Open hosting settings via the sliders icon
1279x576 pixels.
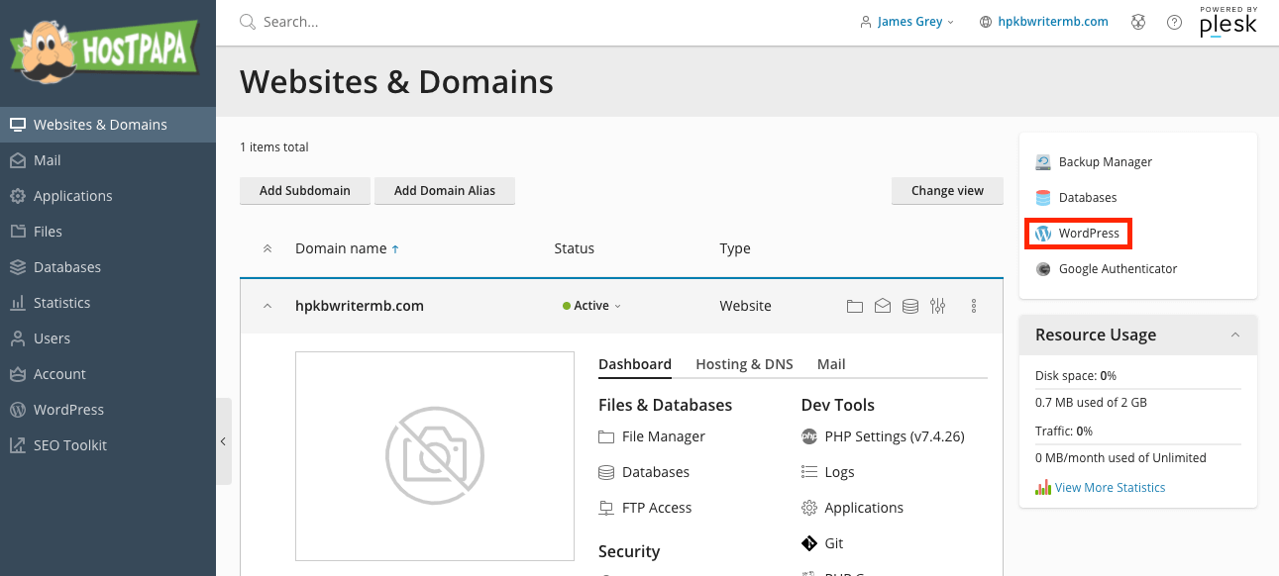coord(938,306)
